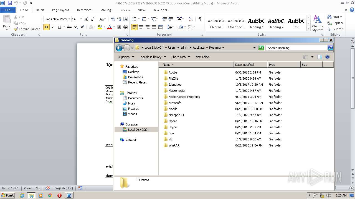Open Select dropdown in Editing group
The height and width of the screenshot is (199, 355).
pyautogui.click(x=335, y=29)
